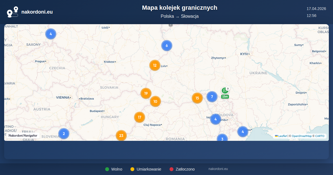Click the green 15m wait time label
Image resolution: width=333 pixels, height=175 pixels.
pyautogui.click(x=225, y=97)
